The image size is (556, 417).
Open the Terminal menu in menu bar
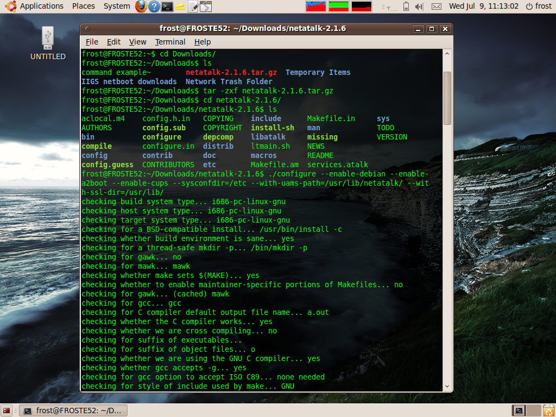(x=170, y=42)
